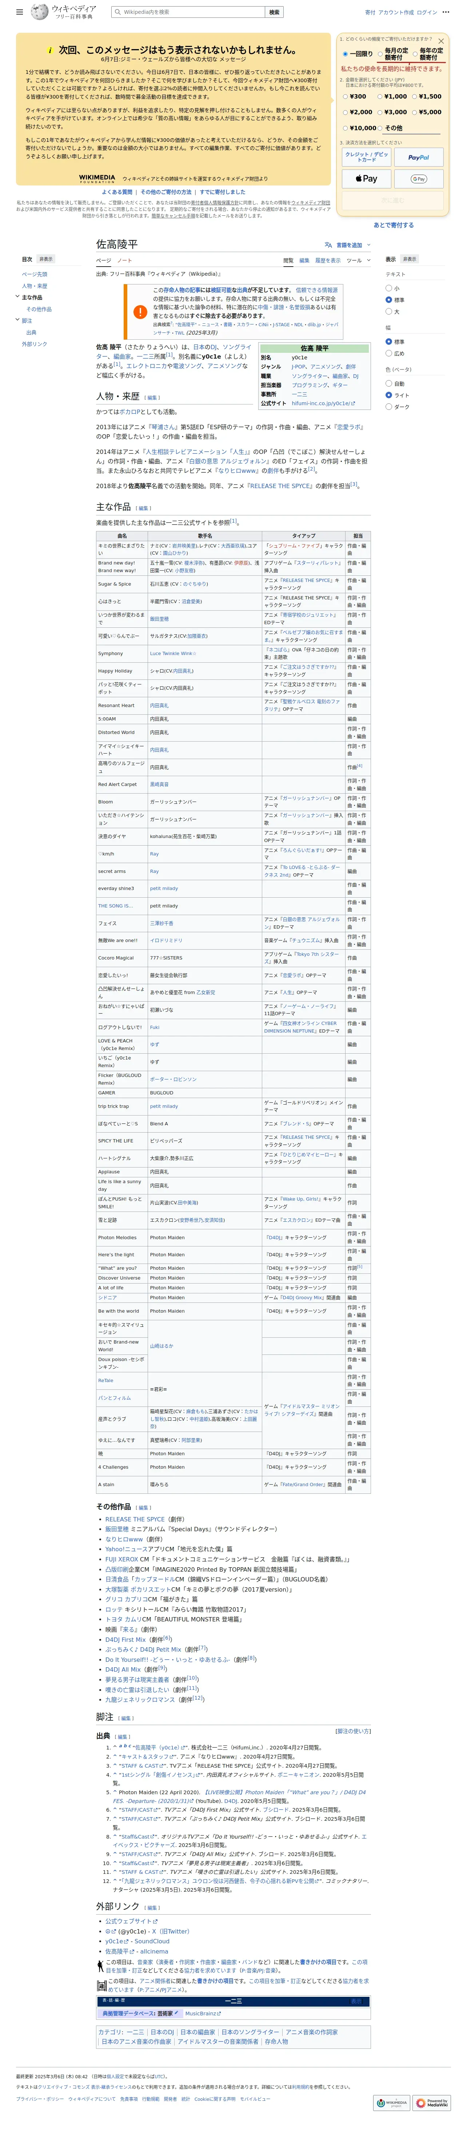Screen dimensions: 467x2143
Task: Open the ツール tools dropdown
Action: coord(358,260)
